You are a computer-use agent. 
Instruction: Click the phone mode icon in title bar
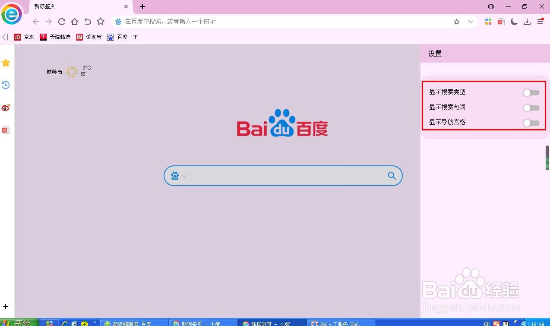491,6
